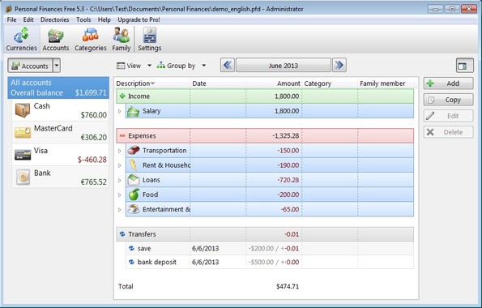Screen dimensions: 482x308
Task: Click the Add transaction button
Action: (449, 83)
